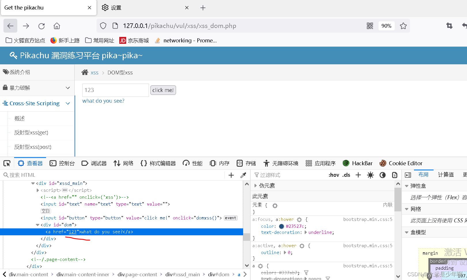
Task: Toggle light color scheme simulation
Action: point(370,175)
